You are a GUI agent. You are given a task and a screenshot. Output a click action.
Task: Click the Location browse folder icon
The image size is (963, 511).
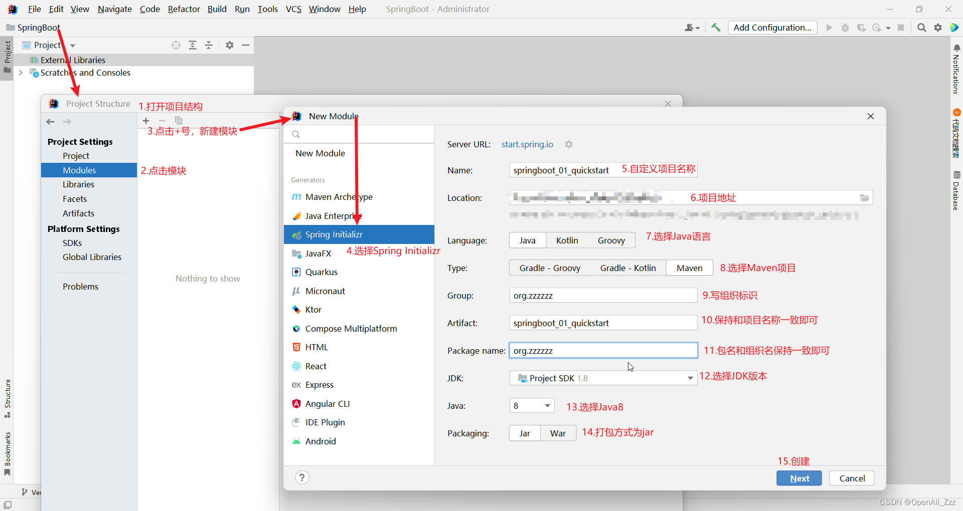865,198
